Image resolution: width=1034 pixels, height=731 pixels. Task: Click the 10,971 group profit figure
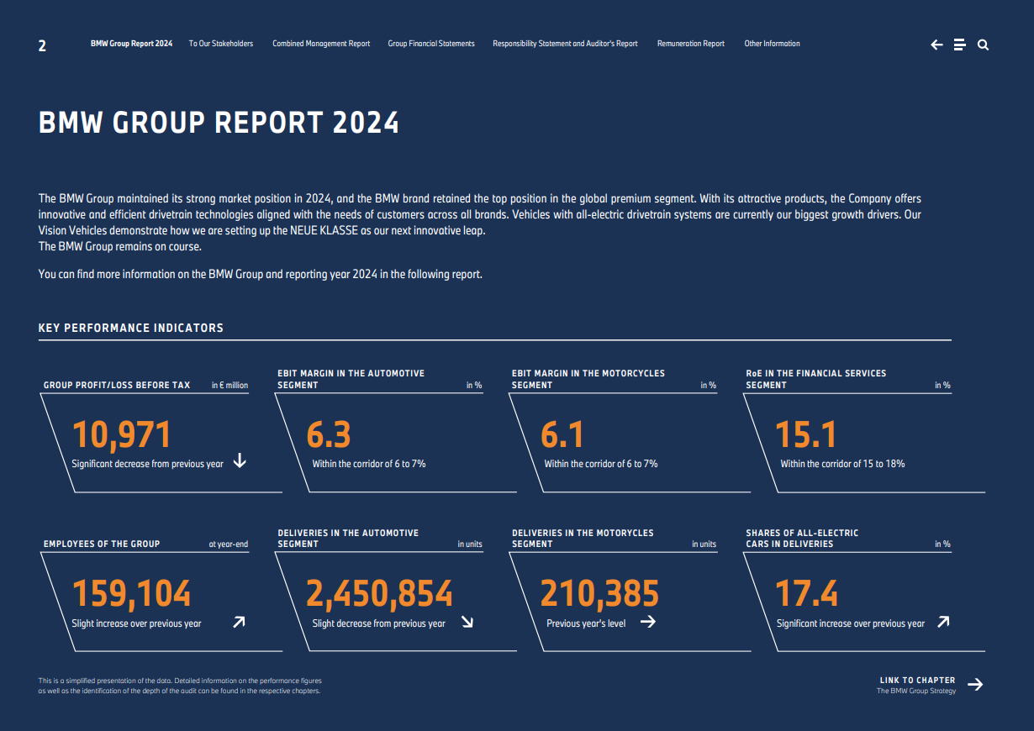[x=122, y=435]
